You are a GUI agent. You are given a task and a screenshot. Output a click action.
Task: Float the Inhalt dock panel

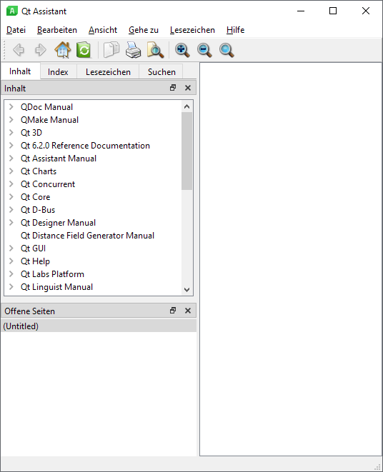click(x=173, y=88)
